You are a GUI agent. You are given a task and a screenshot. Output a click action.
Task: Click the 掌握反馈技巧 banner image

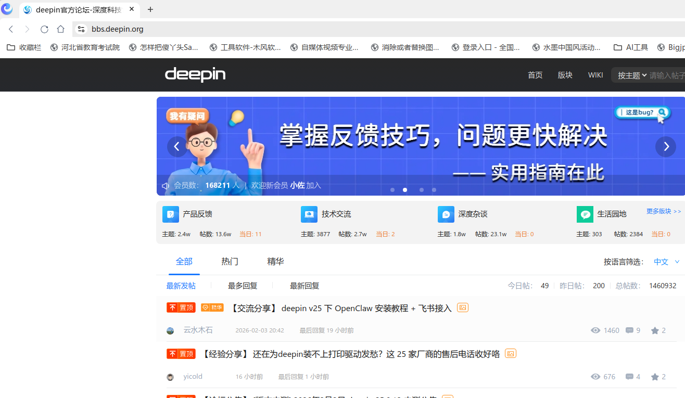coord(421,146)
